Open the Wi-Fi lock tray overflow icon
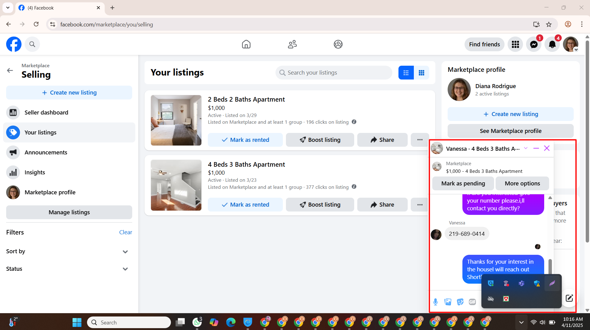The height and width of the screenshot is (330, 590). tap(506, 283)
